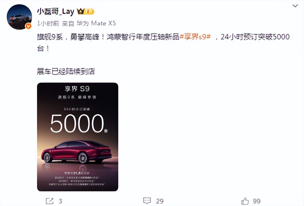Click the like count 99
Image resolution: width=304 pixels, height=206 pixels.
[x=257, y=201]
